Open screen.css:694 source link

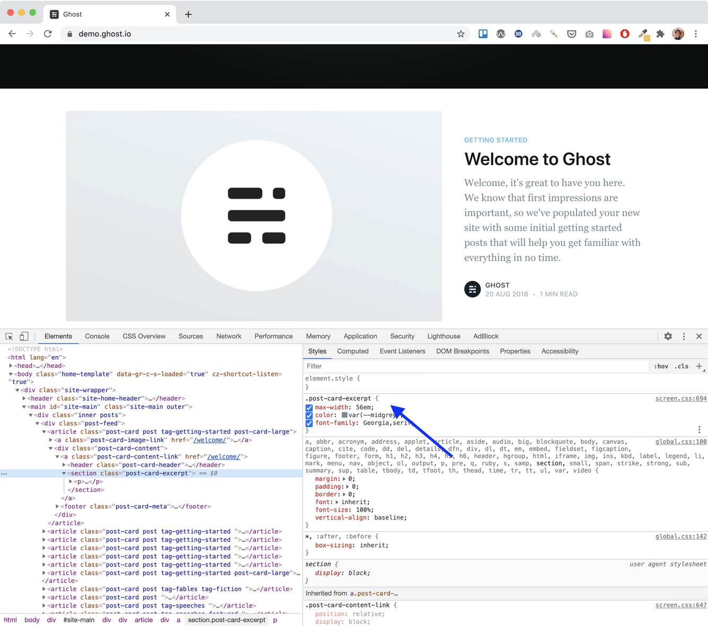pos(681,399)
